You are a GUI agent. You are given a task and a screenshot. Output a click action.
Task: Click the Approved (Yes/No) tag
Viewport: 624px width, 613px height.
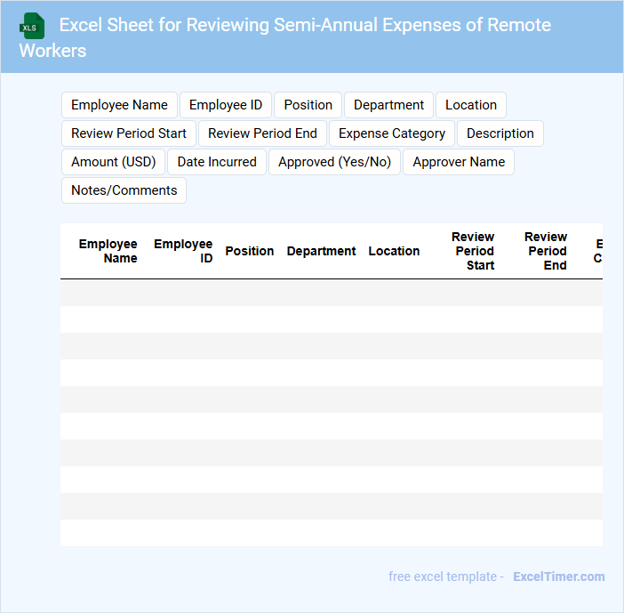[334, 162]
